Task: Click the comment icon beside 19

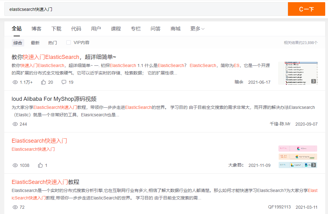Action: click(x=64, y=82)
